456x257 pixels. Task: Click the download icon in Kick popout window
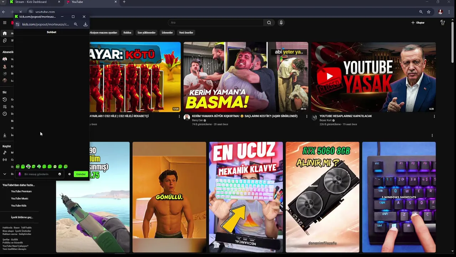coord(85,24)
